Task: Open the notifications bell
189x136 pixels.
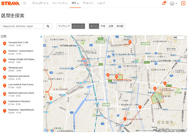Action: (164, 3)
